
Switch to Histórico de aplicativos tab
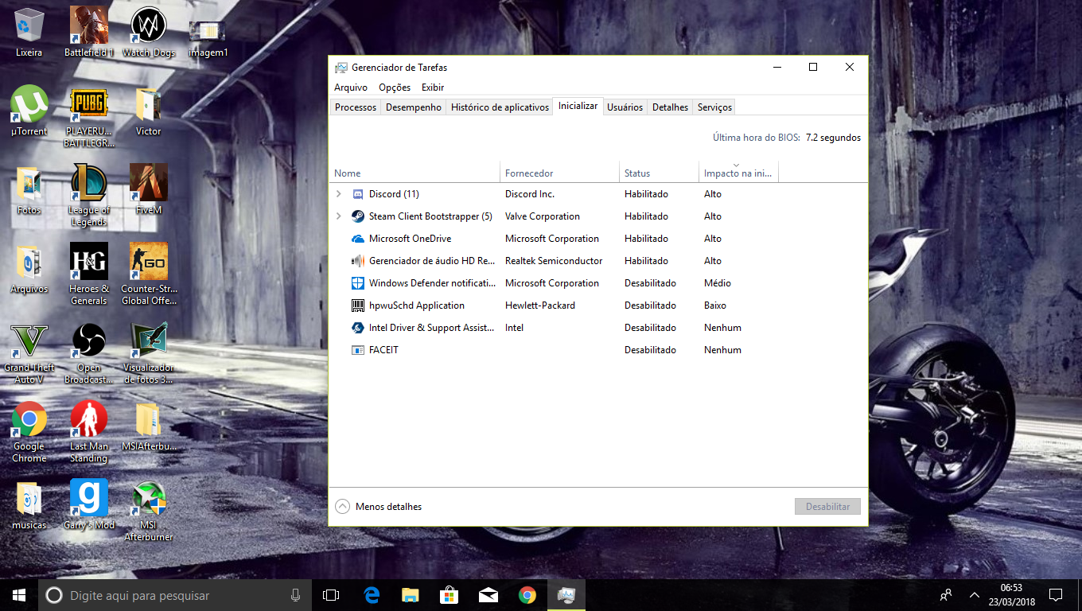(500, 107)
